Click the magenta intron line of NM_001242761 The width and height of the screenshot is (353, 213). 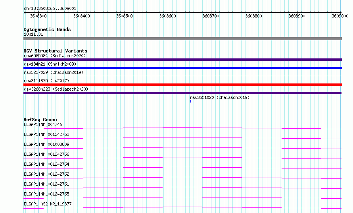pyautogui.click(x=182, y=187)
